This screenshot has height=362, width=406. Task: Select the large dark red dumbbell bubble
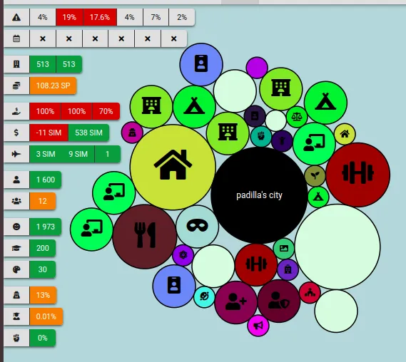358,175
